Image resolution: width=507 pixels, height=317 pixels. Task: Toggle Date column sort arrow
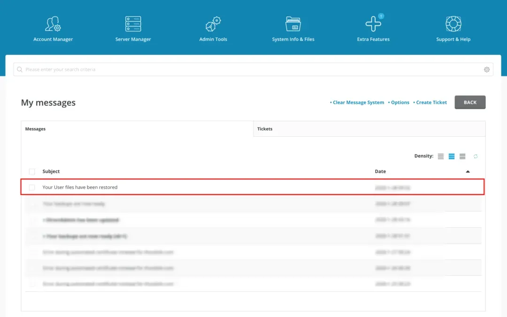pos(468,171)
